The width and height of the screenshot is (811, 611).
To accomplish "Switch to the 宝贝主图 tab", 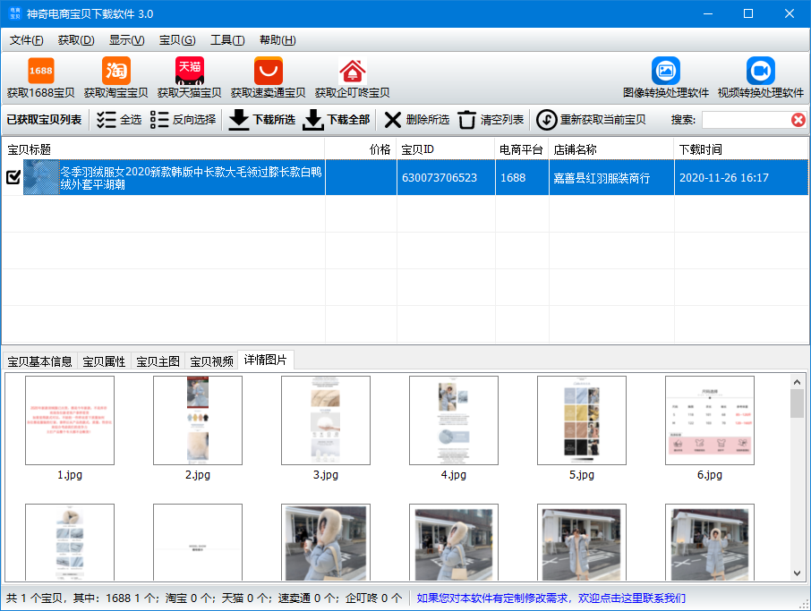I will 158,361.
